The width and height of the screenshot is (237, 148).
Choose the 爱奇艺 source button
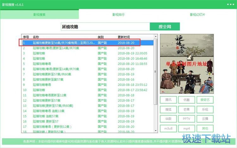pyautogui.click(x=204, y=100)
